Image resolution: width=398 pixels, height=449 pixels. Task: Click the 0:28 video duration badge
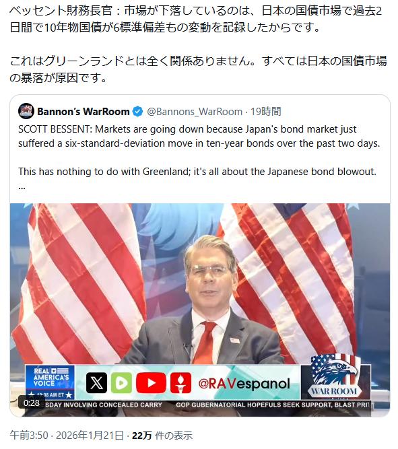pos(32,403)
